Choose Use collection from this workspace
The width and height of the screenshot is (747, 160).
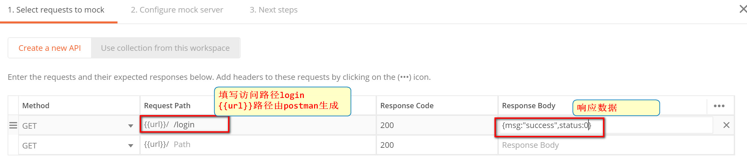click(165, 48)
